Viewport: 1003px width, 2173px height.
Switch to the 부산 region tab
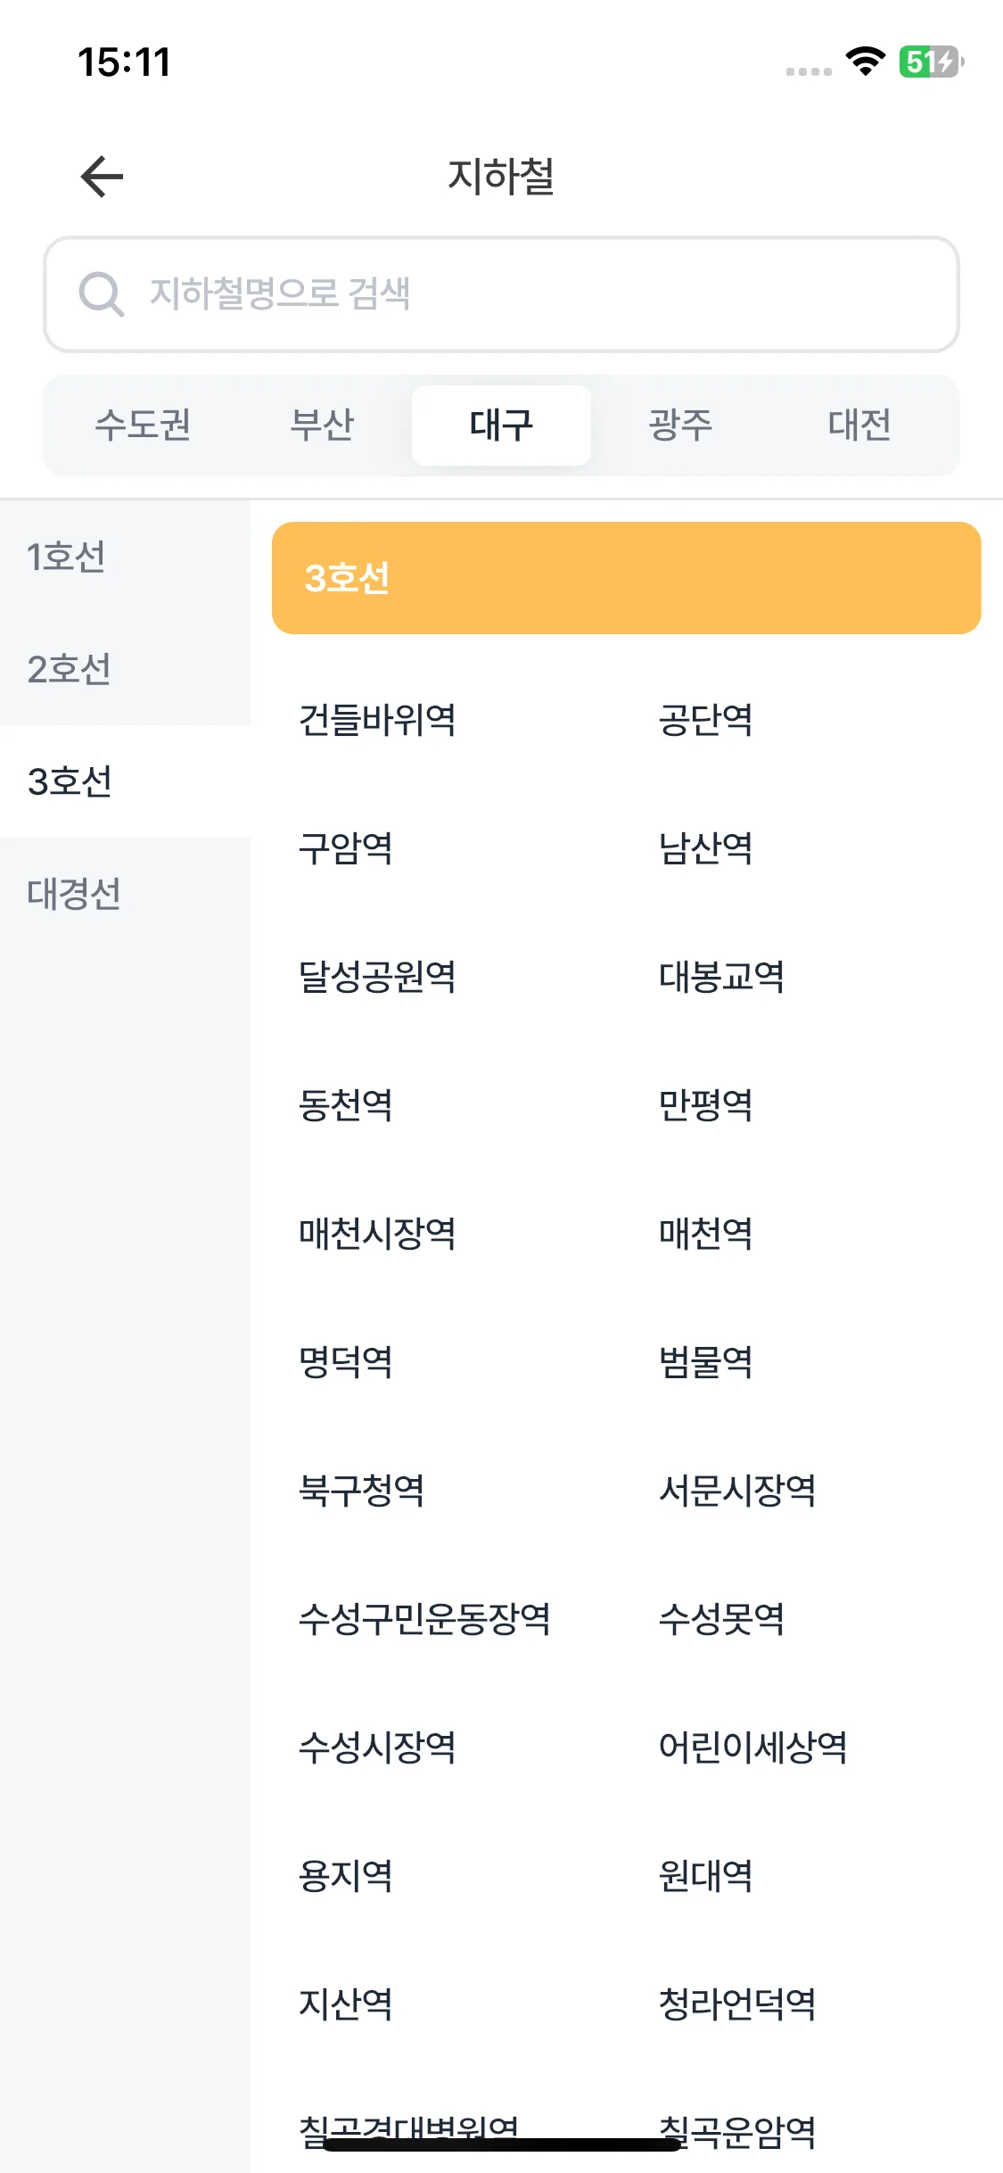(322, 425)
